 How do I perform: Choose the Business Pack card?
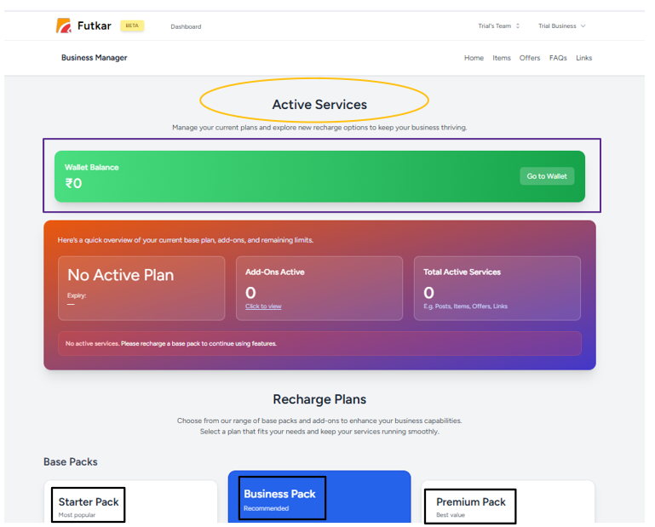pos(319,496)
